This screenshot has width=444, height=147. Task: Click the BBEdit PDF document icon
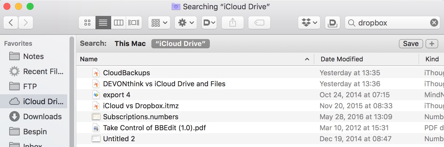96,128
